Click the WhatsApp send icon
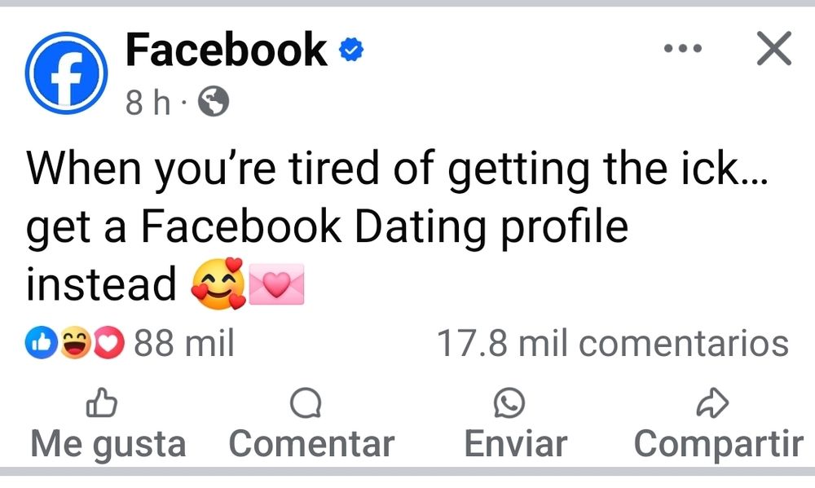The image size is (815, 488). click(x=509, y=402)
